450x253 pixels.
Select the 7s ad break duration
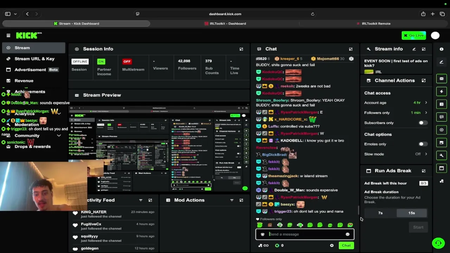[380, 213]
